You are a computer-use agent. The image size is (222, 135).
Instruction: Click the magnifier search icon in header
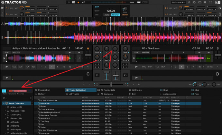tap(189, 2)
